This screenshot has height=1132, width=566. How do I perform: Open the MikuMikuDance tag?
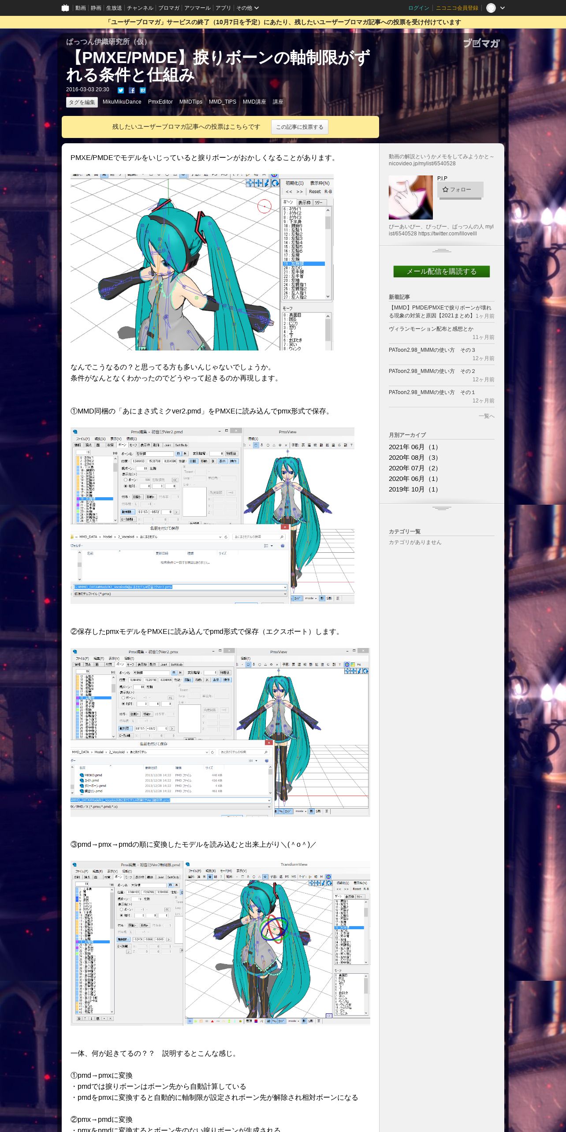(x=122, y=102)
